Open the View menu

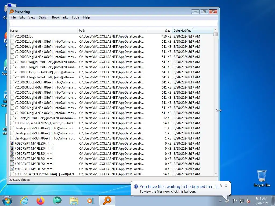(32, 17)
